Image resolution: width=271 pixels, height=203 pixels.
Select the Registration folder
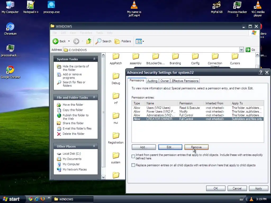pyautogui.click(x=116, y=138)
